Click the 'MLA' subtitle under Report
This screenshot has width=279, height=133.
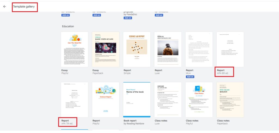point(189,73)
